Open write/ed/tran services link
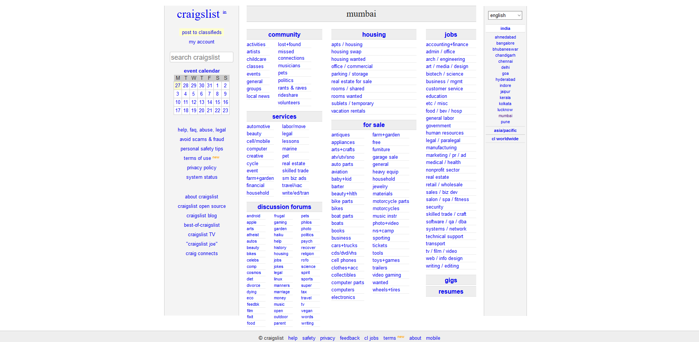Viewport: 699px width, 342px height. pos(295,193)
